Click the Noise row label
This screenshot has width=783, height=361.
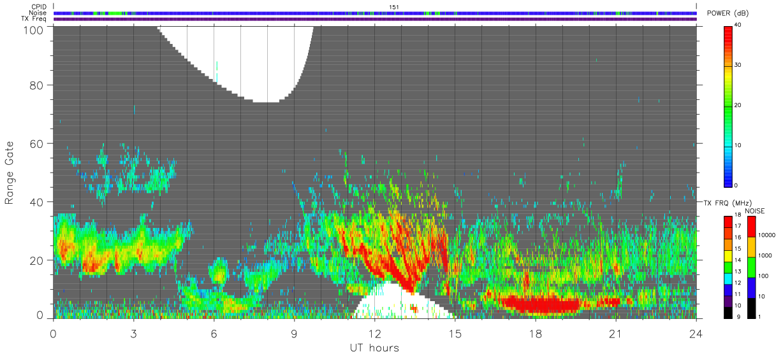[x=38, y=13]
